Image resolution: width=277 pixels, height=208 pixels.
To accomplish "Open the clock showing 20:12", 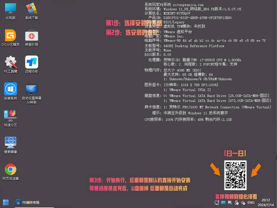I will pos(266,200).
